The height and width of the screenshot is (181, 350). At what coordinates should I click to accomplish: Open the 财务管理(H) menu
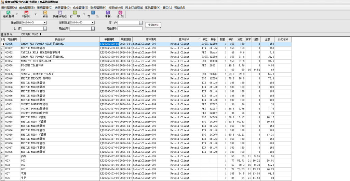pyautogui.click(x=98, y=7)
